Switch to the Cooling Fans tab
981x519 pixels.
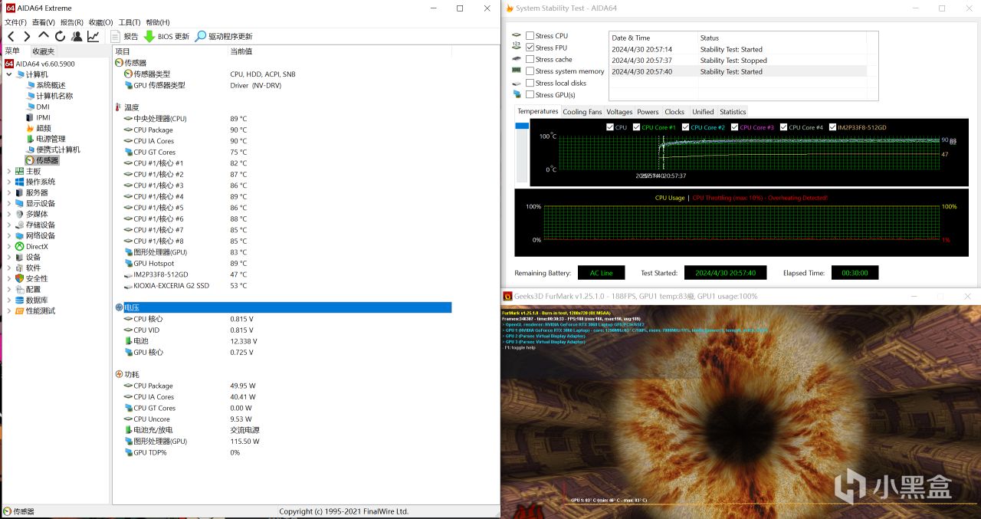582,112
